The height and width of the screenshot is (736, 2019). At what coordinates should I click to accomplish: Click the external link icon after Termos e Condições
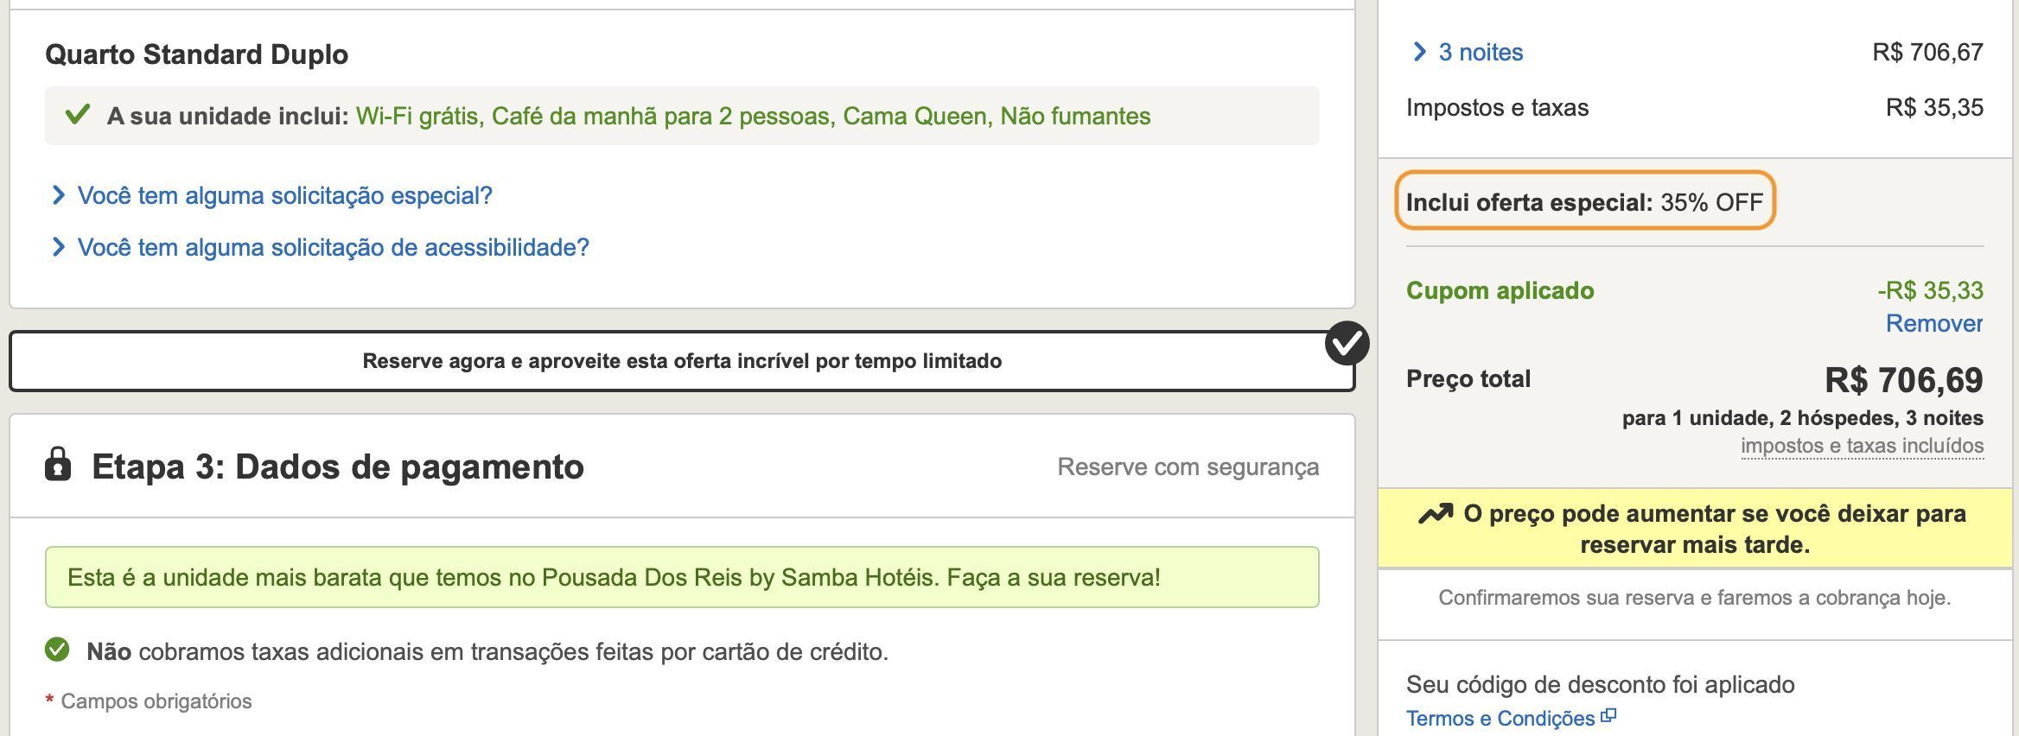[1608, 716]
